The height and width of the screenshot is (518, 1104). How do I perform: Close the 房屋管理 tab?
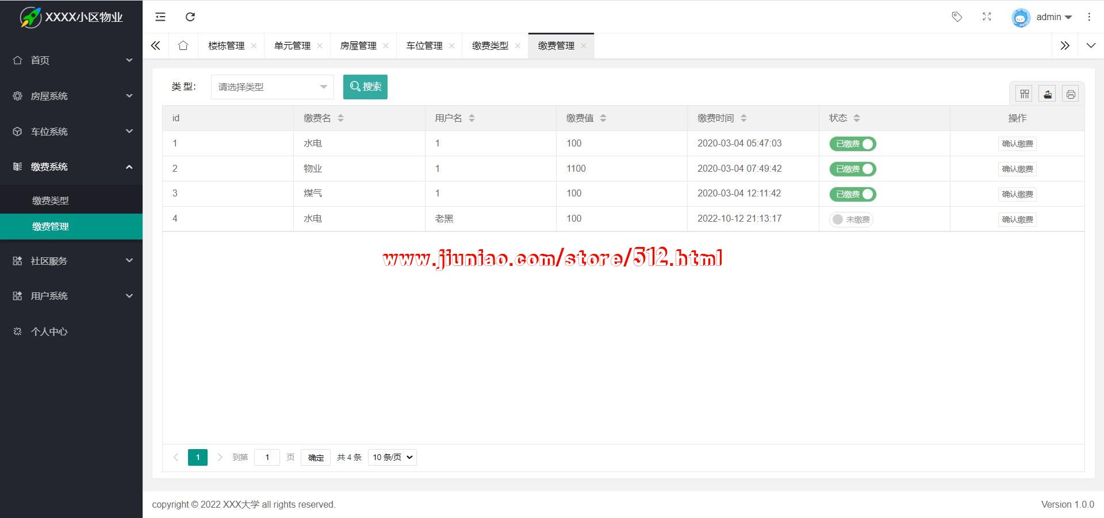click(x=386, y=45)
